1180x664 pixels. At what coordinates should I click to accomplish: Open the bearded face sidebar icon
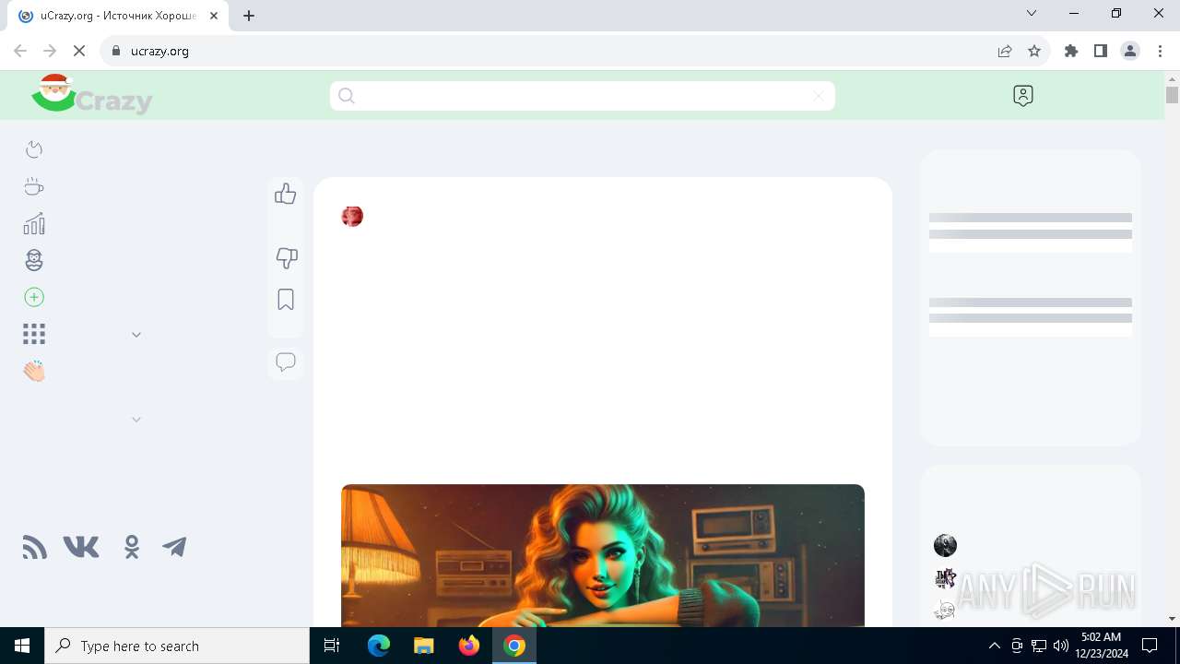coord(34,260)
